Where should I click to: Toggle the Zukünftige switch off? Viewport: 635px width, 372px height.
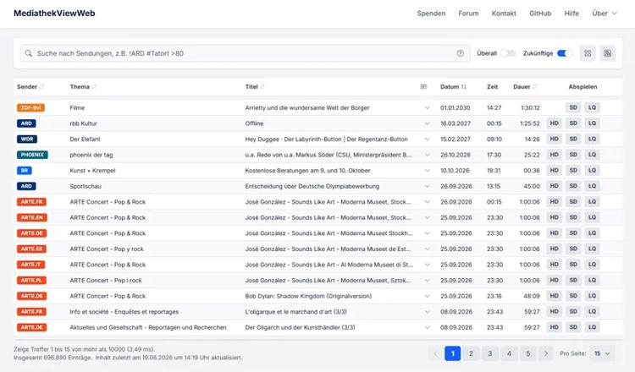[565, 53]
